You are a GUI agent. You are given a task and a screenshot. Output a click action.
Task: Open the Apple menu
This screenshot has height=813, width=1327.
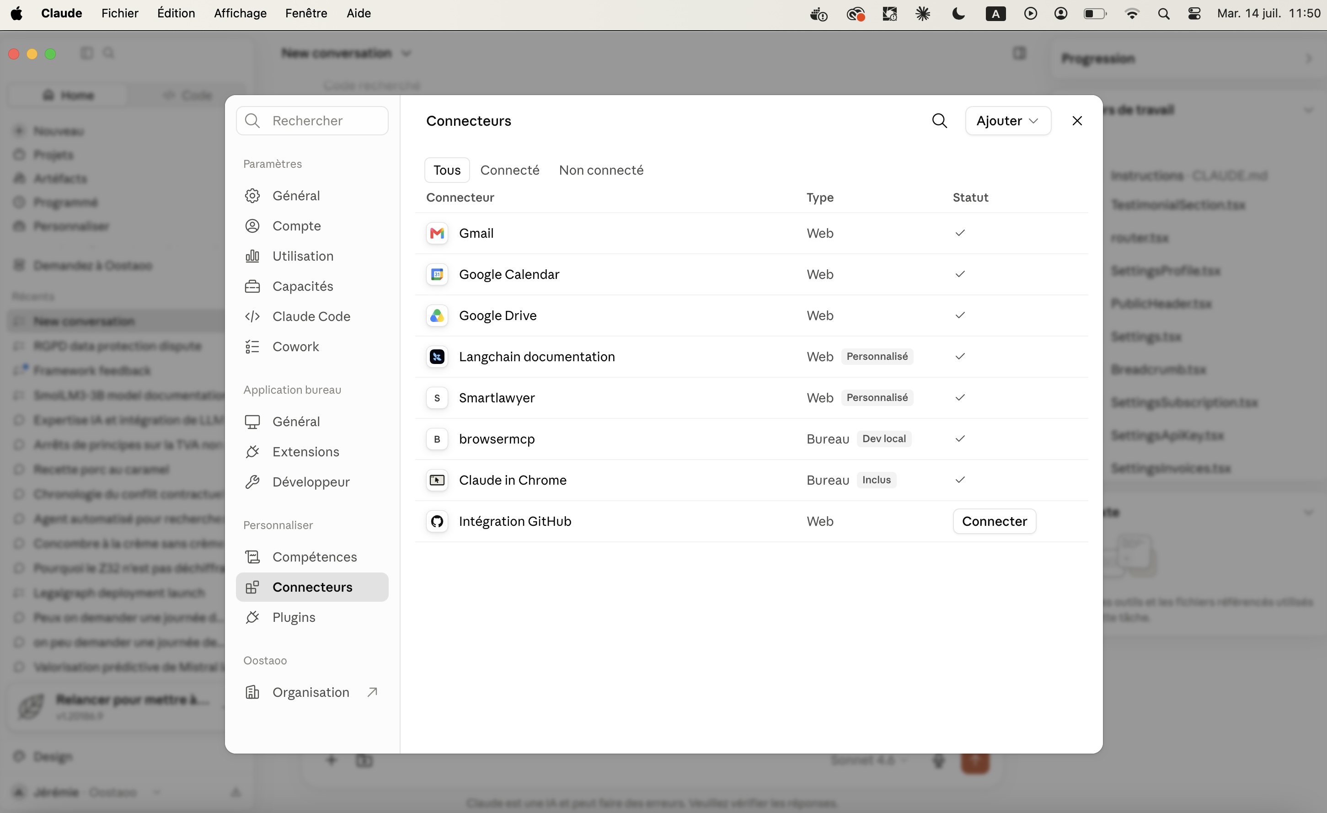click(17, 13)
